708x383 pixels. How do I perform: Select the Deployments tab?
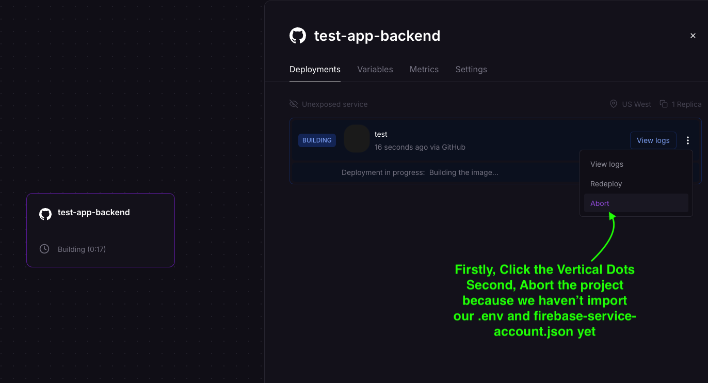315,69
